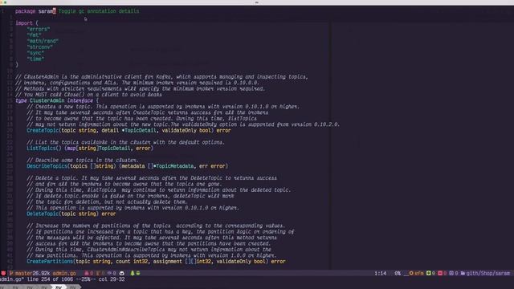Click the command line message showing line 254
The image size is (514, 289).
pos(63,279)
